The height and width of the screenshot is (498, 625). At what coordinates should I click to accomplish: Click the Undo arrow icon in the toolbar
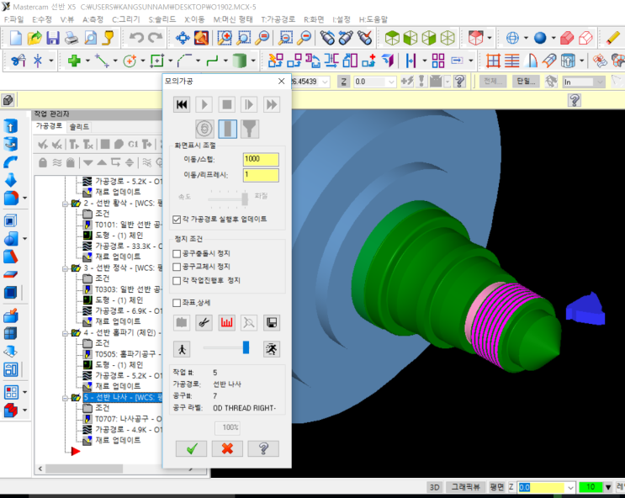(136, 38)
